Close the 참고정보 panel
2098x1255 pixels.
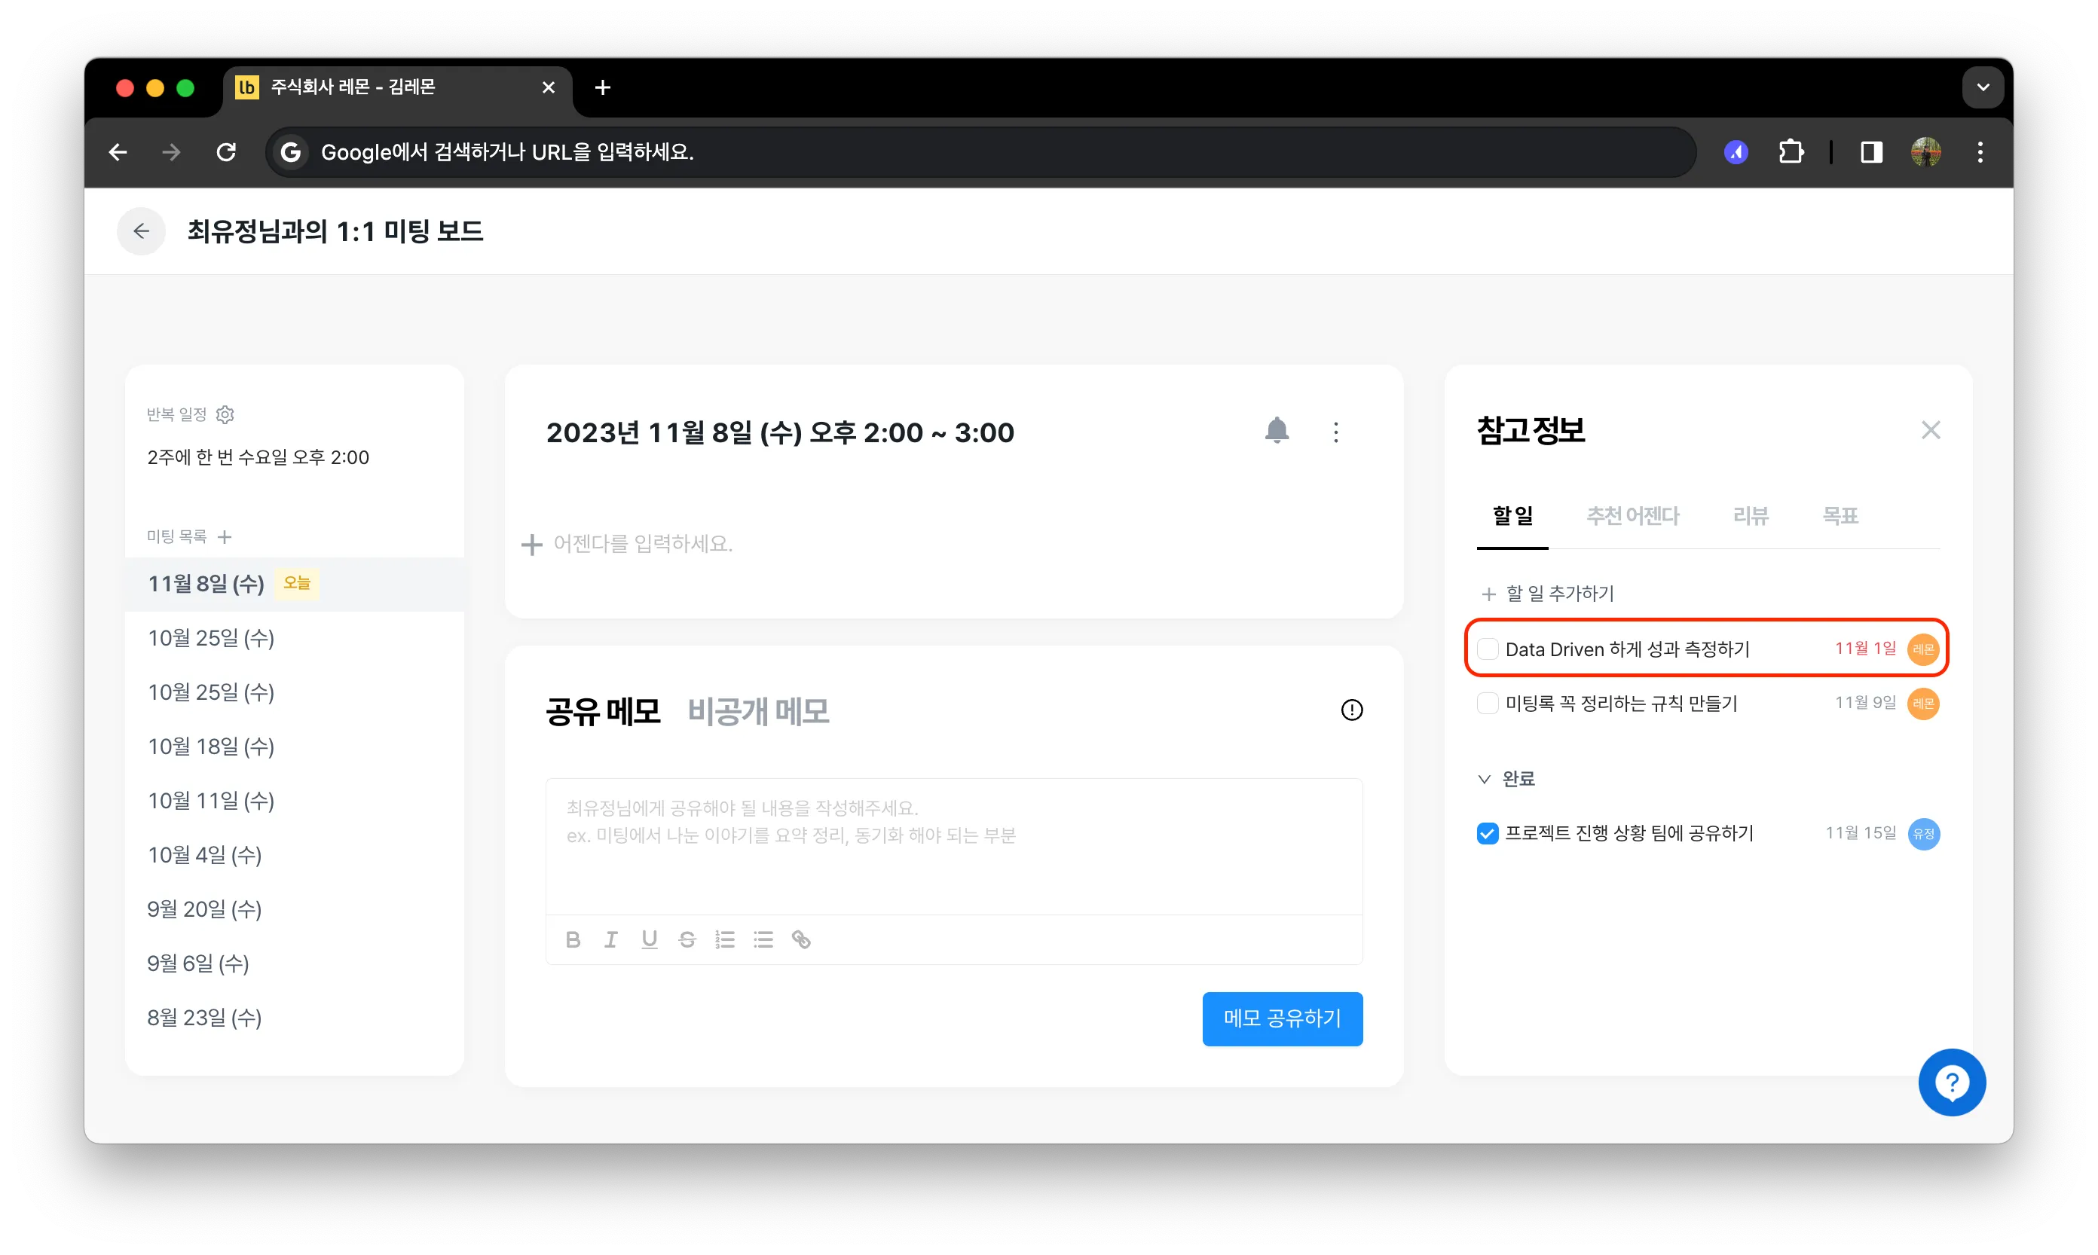[1931, 429]
